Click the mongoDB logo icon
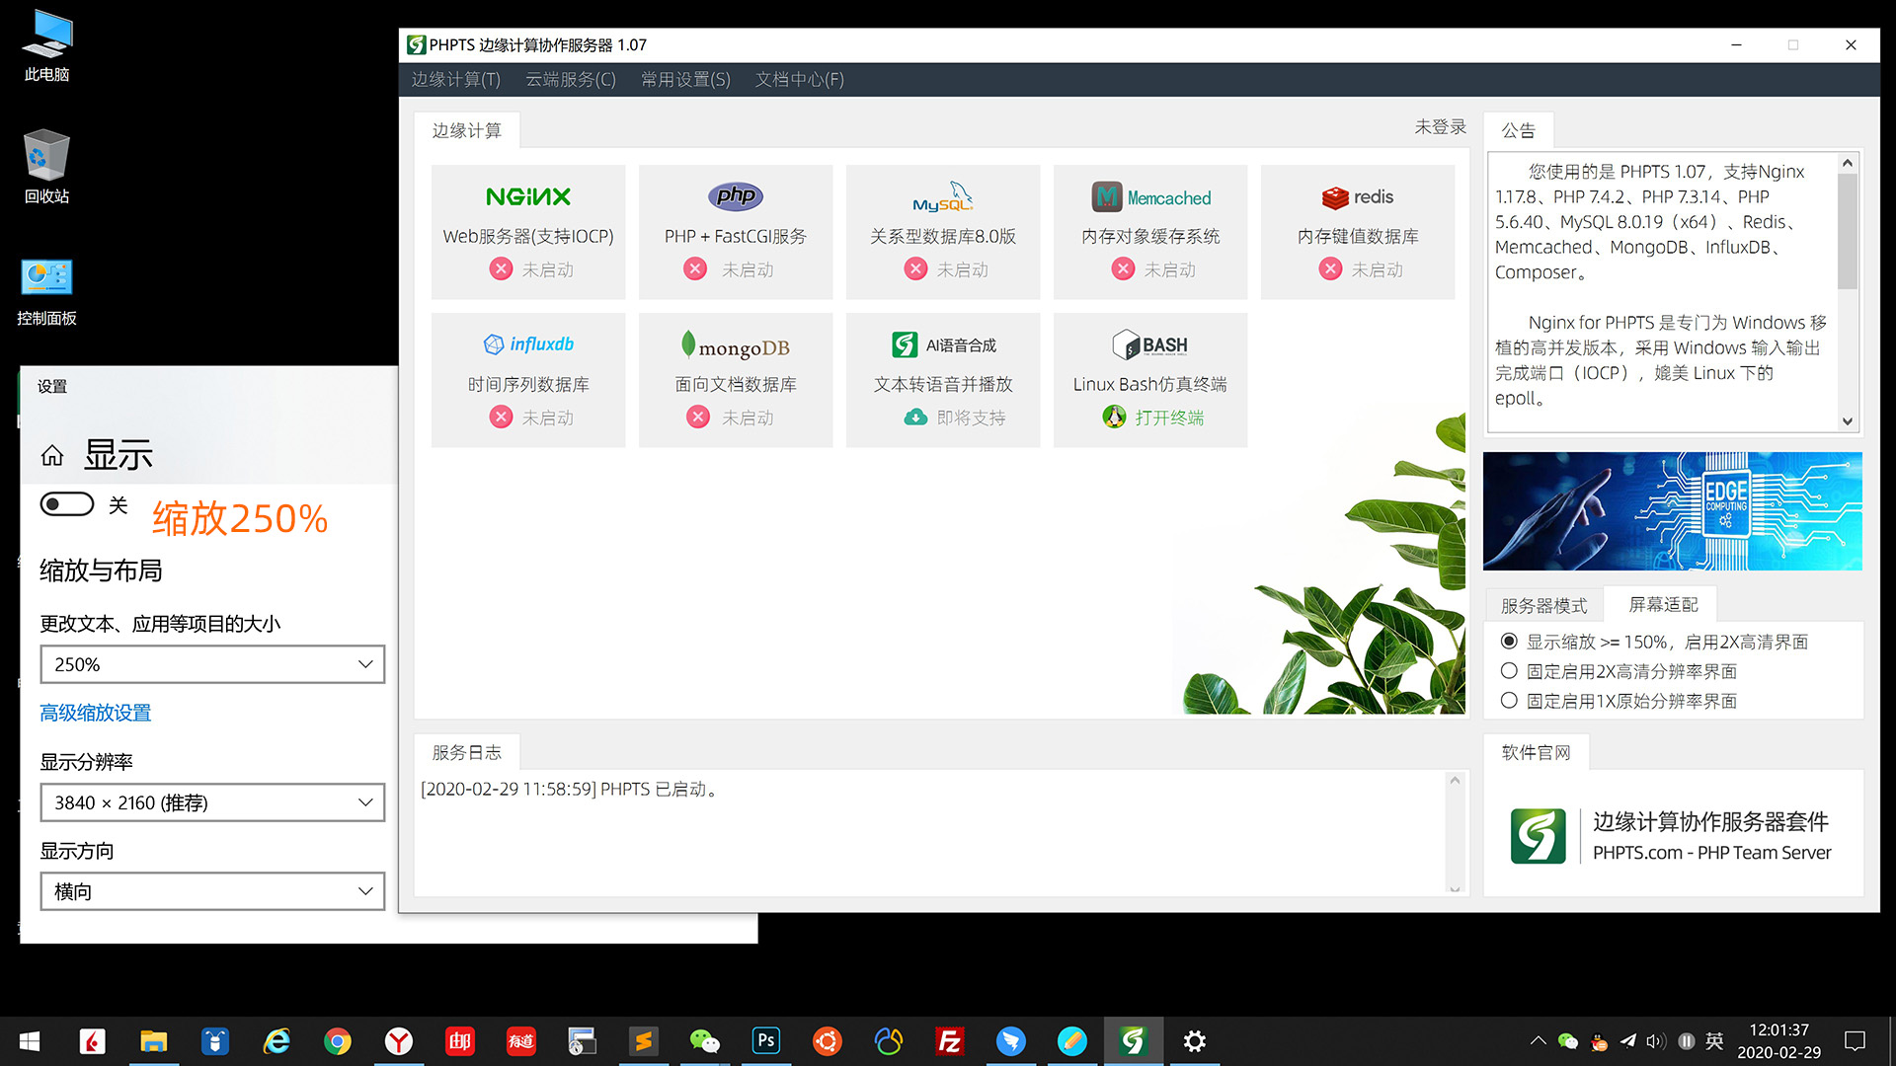Viewport: 1896px width, 1066px height. tap(736, 345)
